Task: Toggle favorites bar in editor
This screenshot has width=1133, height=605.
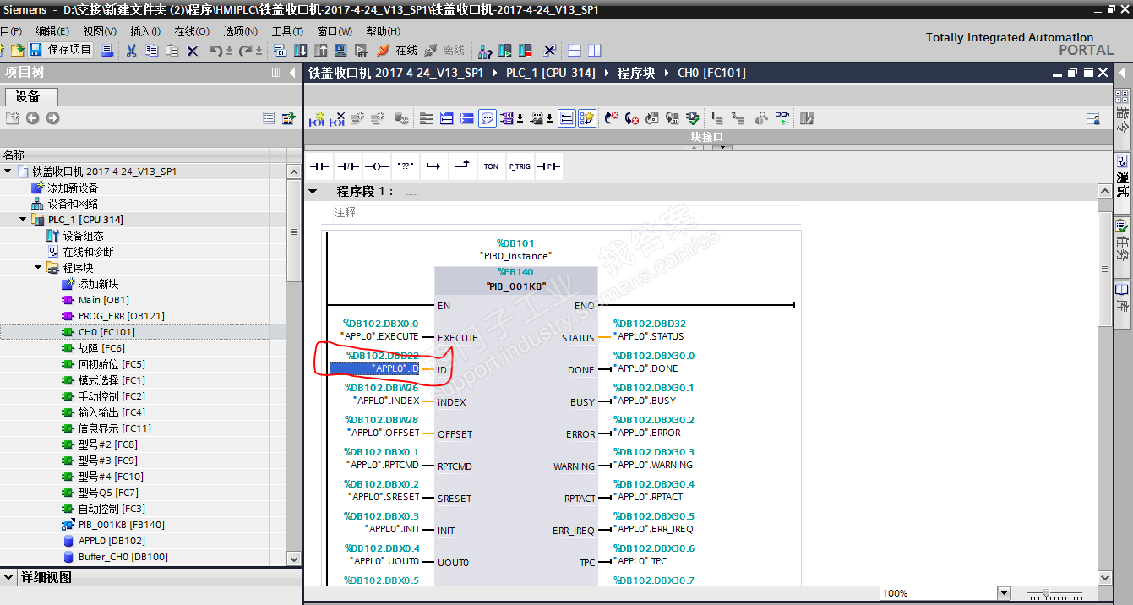Action: point(587,118)
